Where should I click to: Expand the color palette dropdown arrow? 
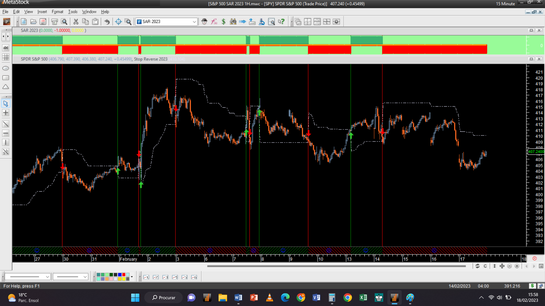(132, 277)
